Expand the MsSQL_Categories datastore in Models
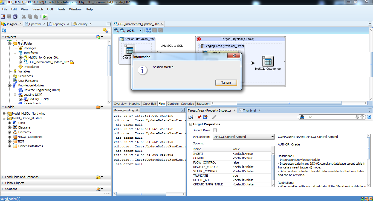This screenshot has width=373, height=201. [10, 137]
